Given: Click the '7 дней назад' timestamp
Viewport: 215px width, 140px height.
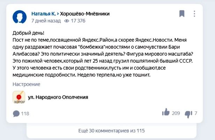Looking at the screenshot, I should pyautogui.click(x=46, y=21).
